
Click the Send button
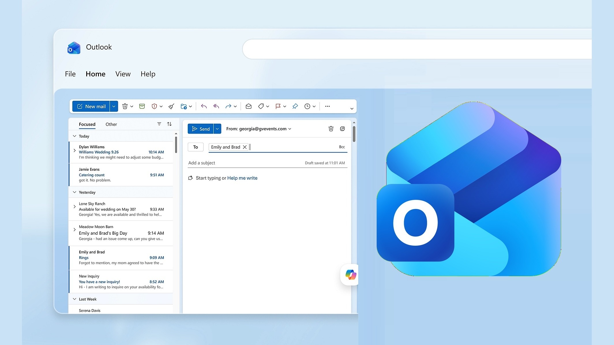[201, 129]
